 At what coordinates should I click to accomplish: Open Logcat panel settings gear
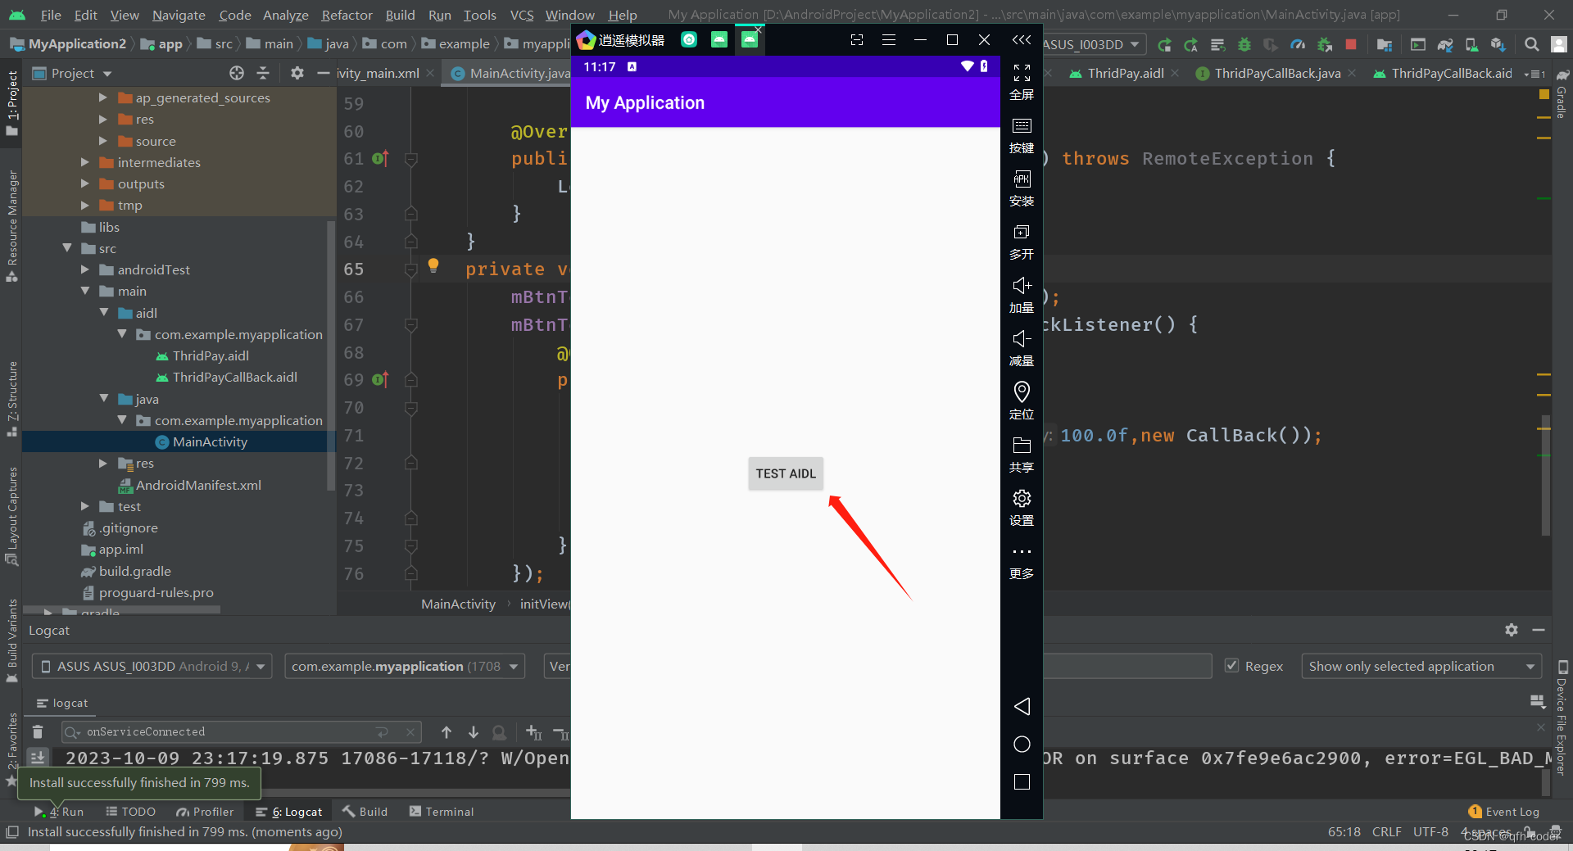point(1512,630)
